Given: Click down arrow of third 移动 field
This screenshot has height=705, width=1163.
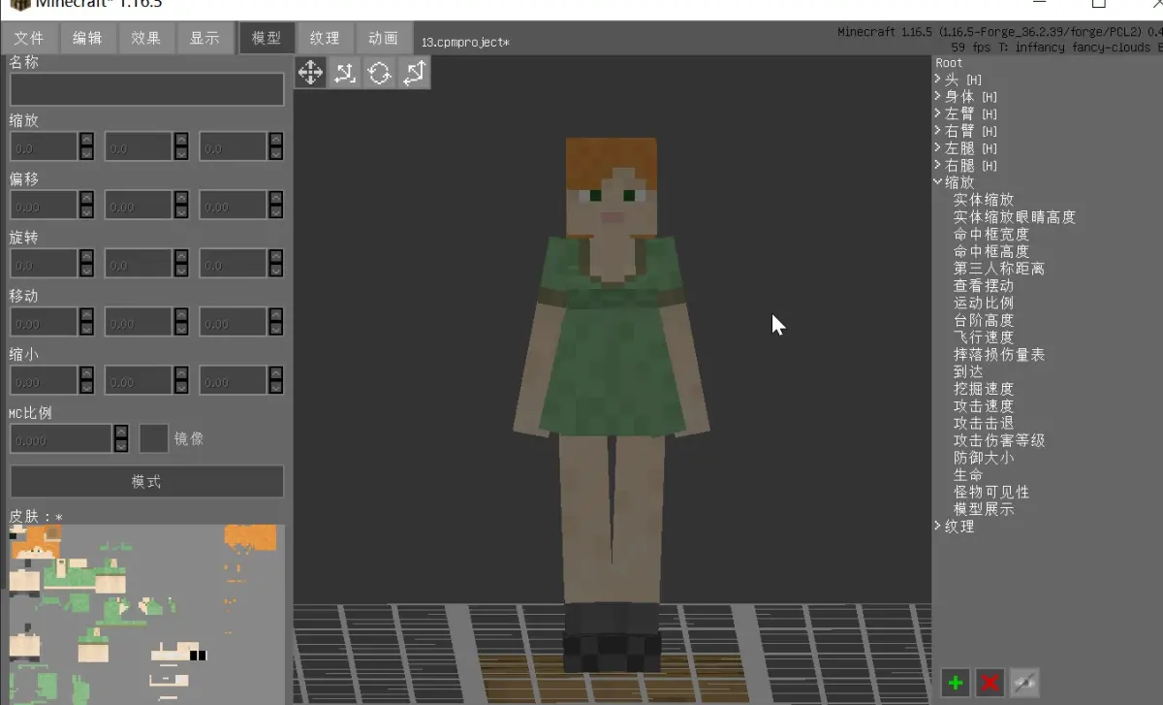Looking at the screenshot, I should [277, 328].
